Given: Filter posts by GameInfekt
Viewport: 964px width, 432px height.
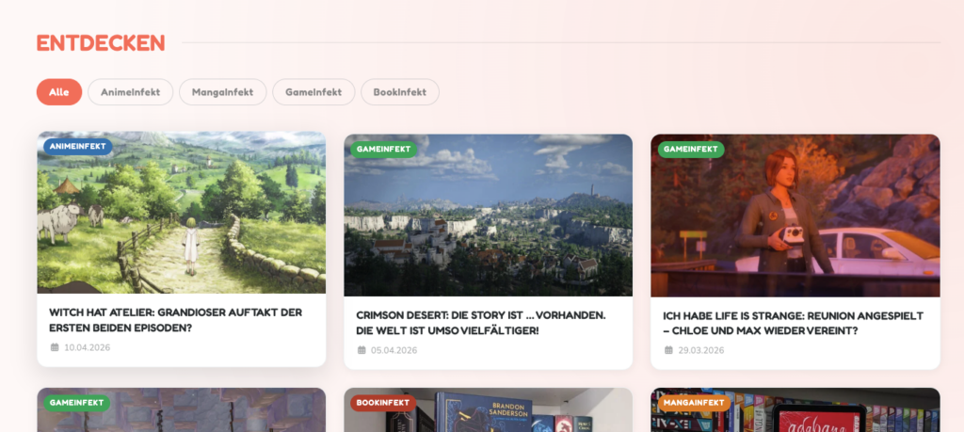Looking at the screenshot, I should [313, 92].
